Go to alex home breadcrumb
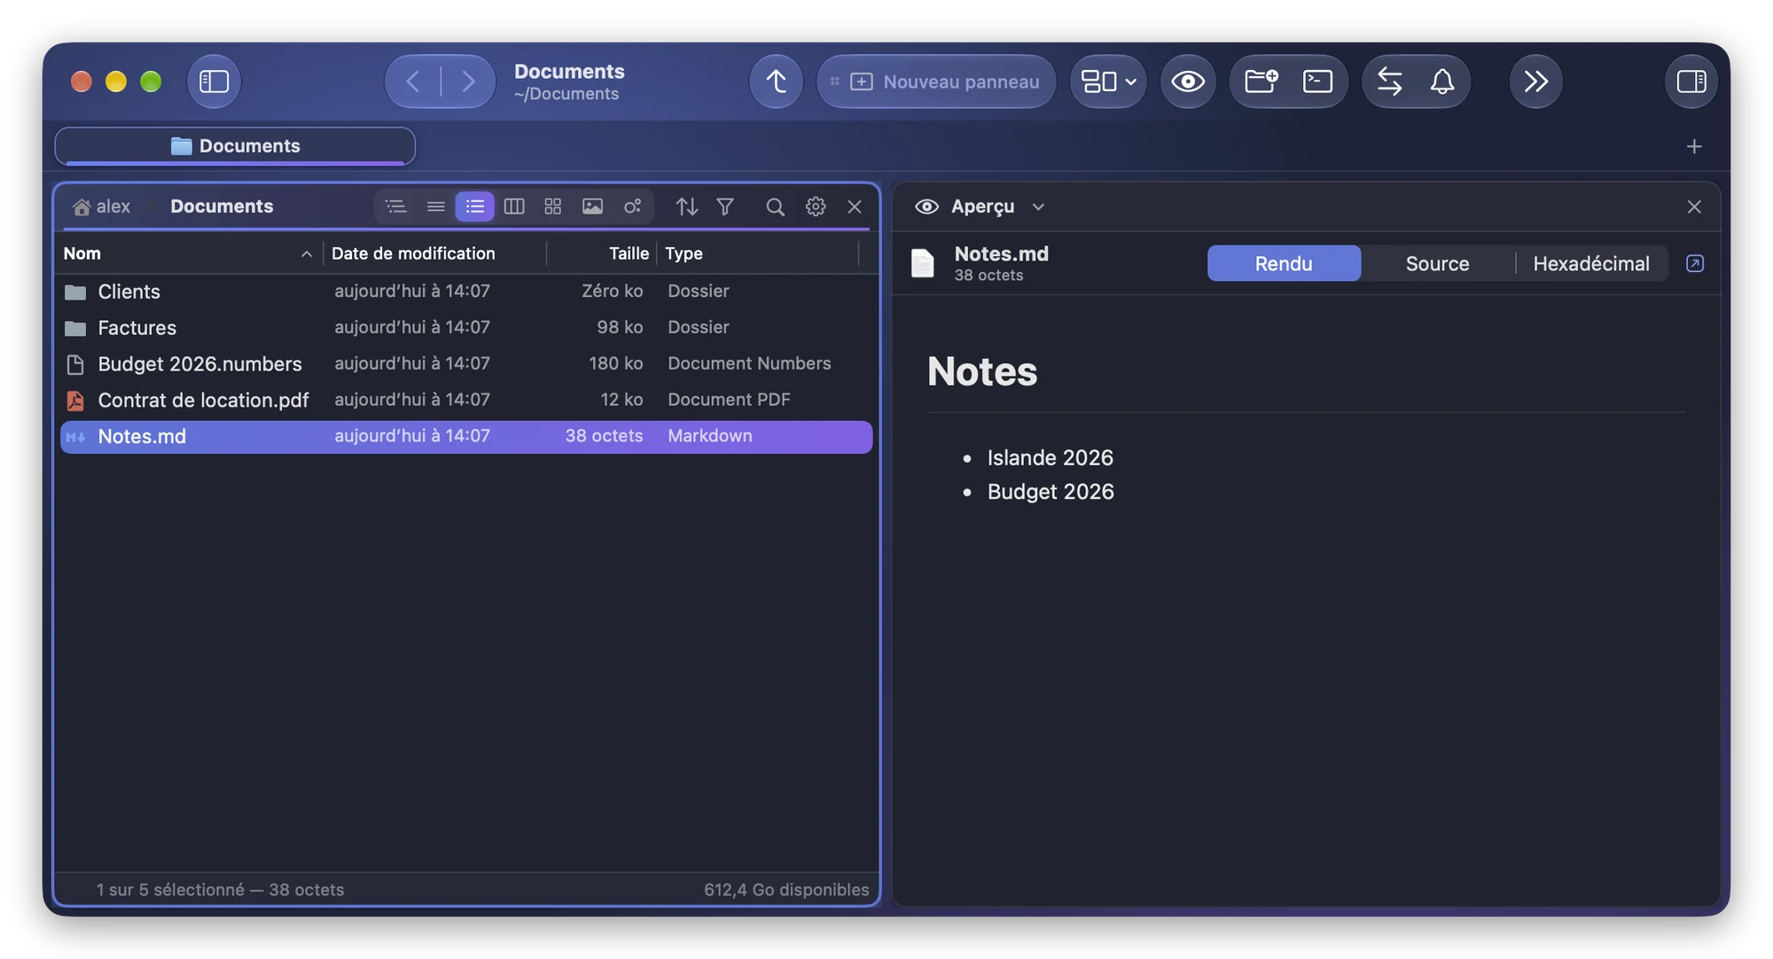The width and height of the screenshot is (1773, 959). [x=102, y=207]
